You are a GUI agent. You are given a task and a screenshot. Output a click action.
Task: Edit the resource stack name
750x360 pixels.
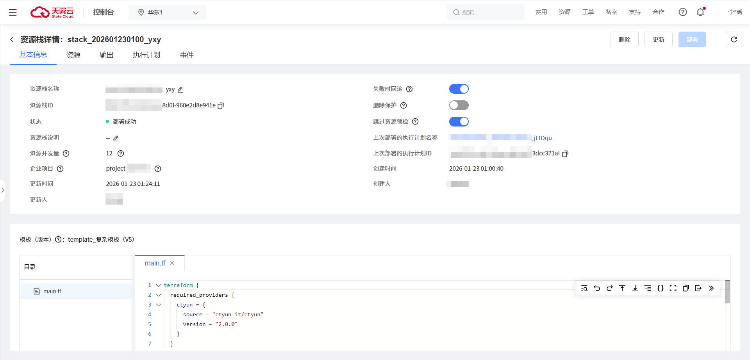coord(180,90)
